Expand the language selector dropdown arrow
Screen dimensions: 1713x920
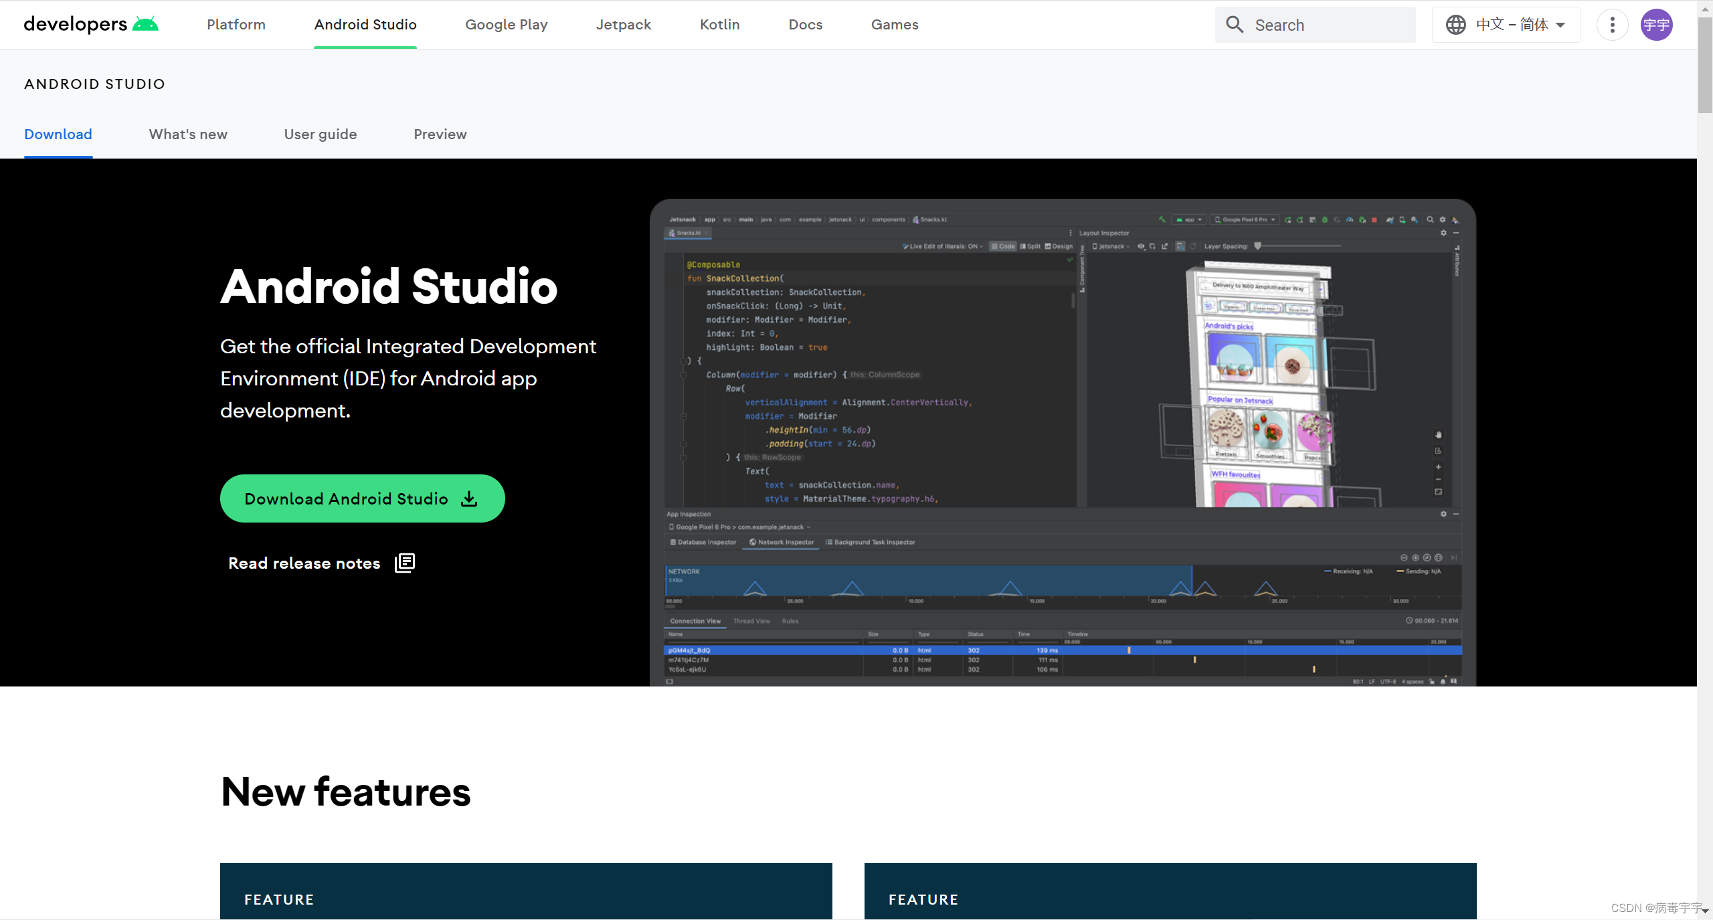click(1561, 25)
